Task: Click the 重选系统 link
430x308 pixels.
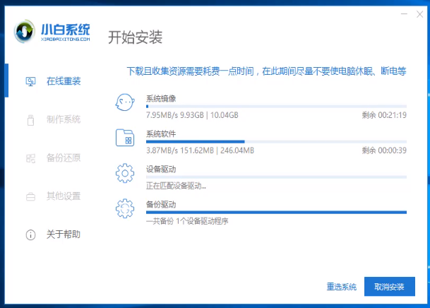Action: [x=341, y=287]
